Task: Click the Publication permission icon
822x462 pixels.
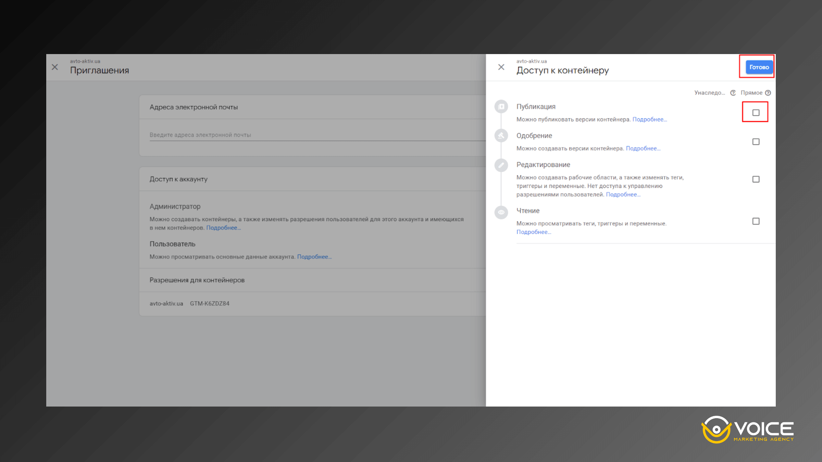Action: [x=501, y=106]
